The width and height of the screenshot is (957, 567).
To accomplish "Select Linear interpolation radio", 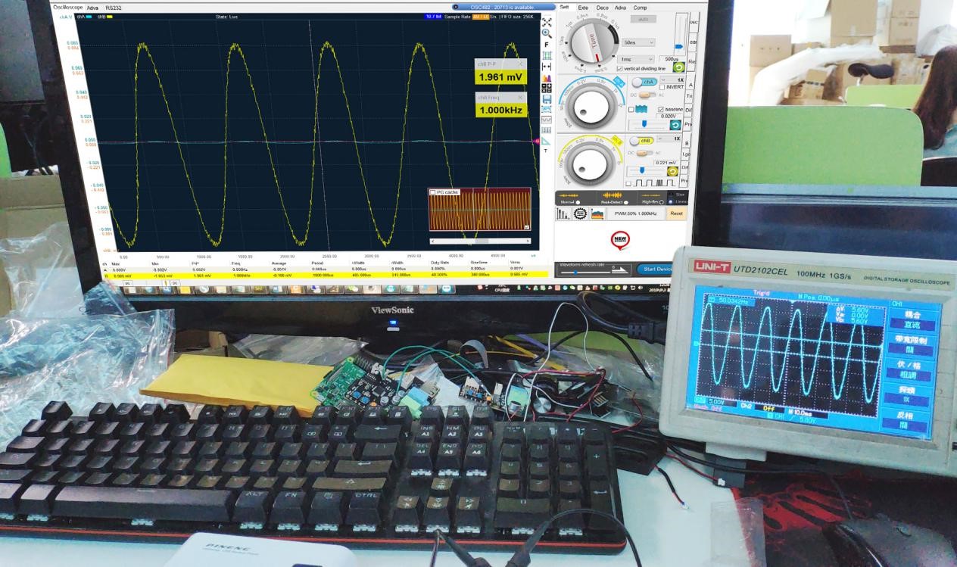I will click(x=669, y=202).
